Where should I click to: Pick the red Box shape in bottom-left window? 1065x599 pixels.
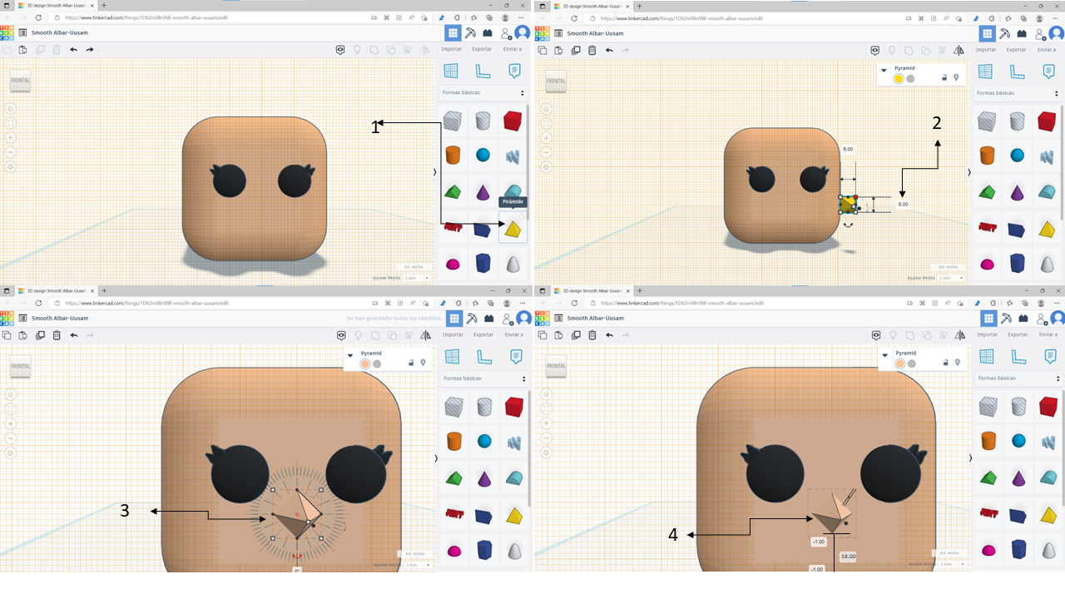tap(513, 407)
